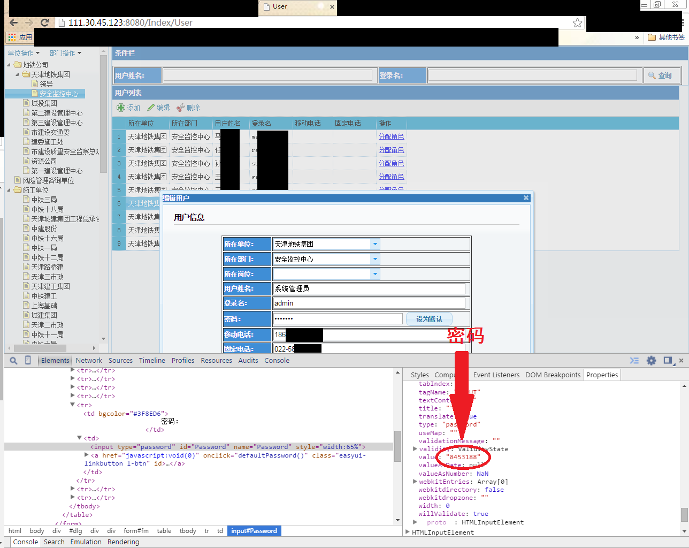Click the browser address bar URL

pos(131,22)
